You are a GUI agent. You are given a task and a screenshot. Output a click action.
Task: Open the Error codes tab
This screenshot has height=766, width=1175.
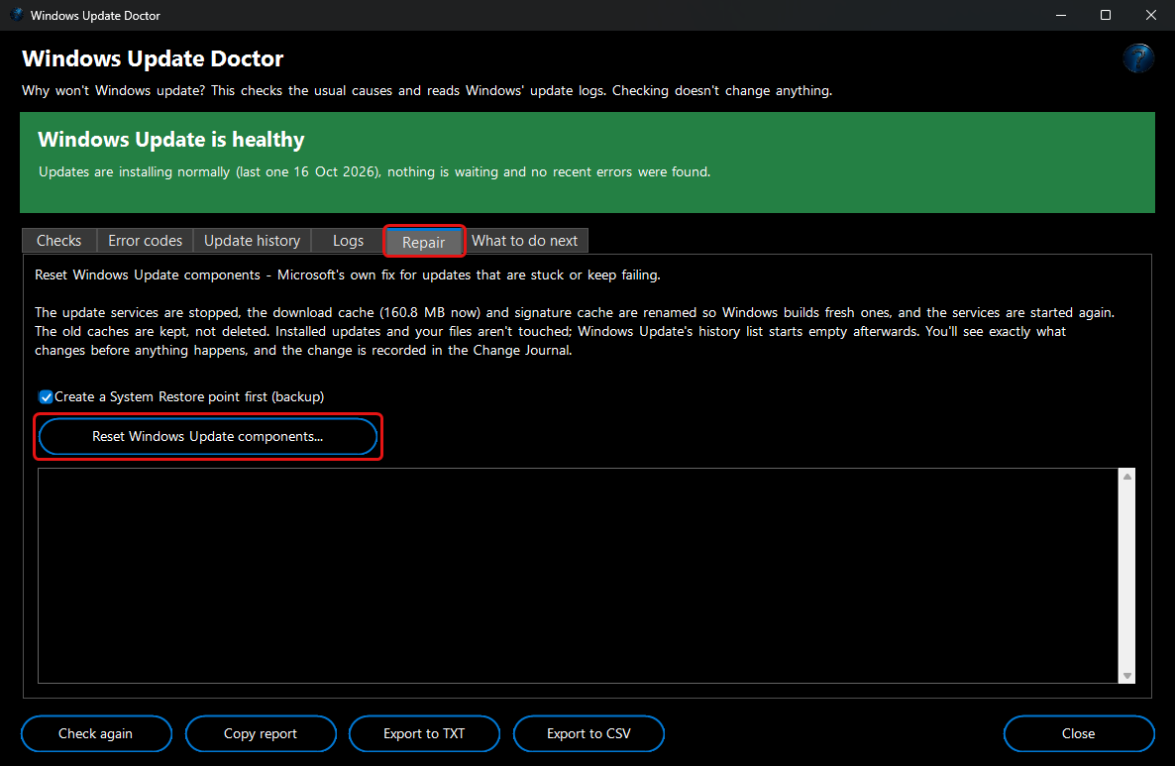pos(145,241)
